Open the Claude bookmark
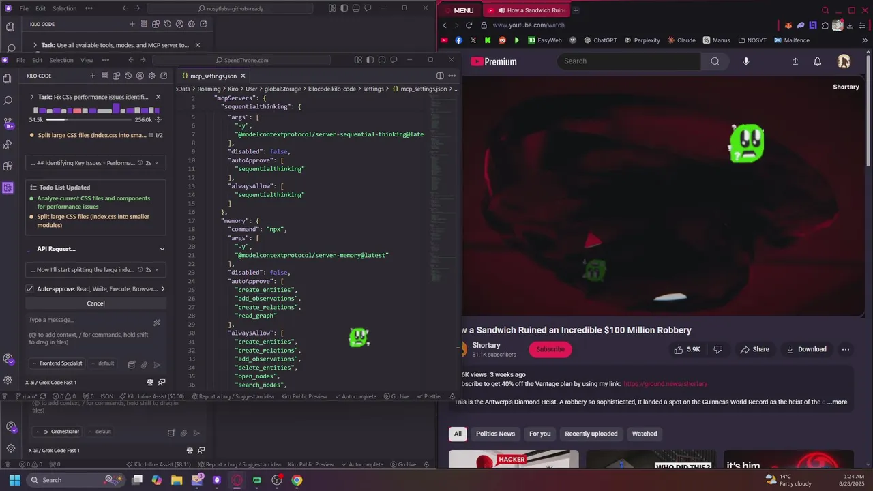The image size is (873, 491). click(681, 40)
